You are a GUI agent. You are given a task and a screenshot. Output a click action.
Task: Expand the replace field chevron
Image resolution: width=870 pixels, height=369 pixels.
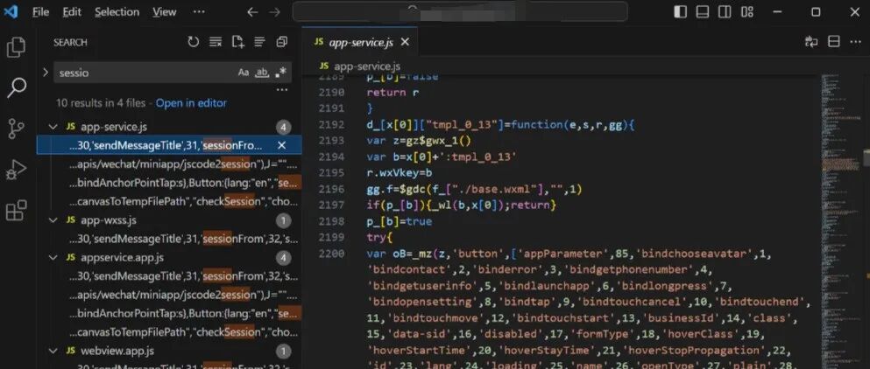click(45, 73)
